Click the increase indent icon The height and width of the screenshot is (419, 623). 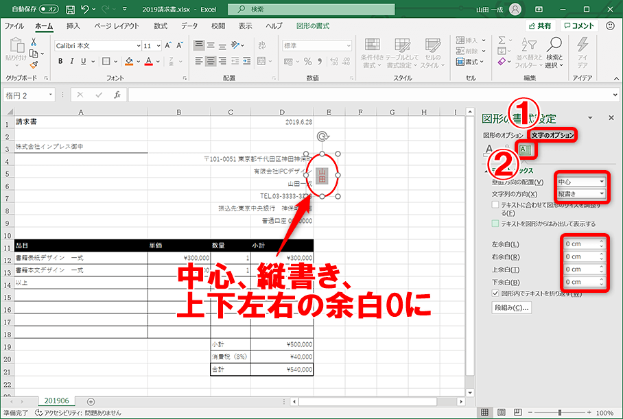point(247,61)
